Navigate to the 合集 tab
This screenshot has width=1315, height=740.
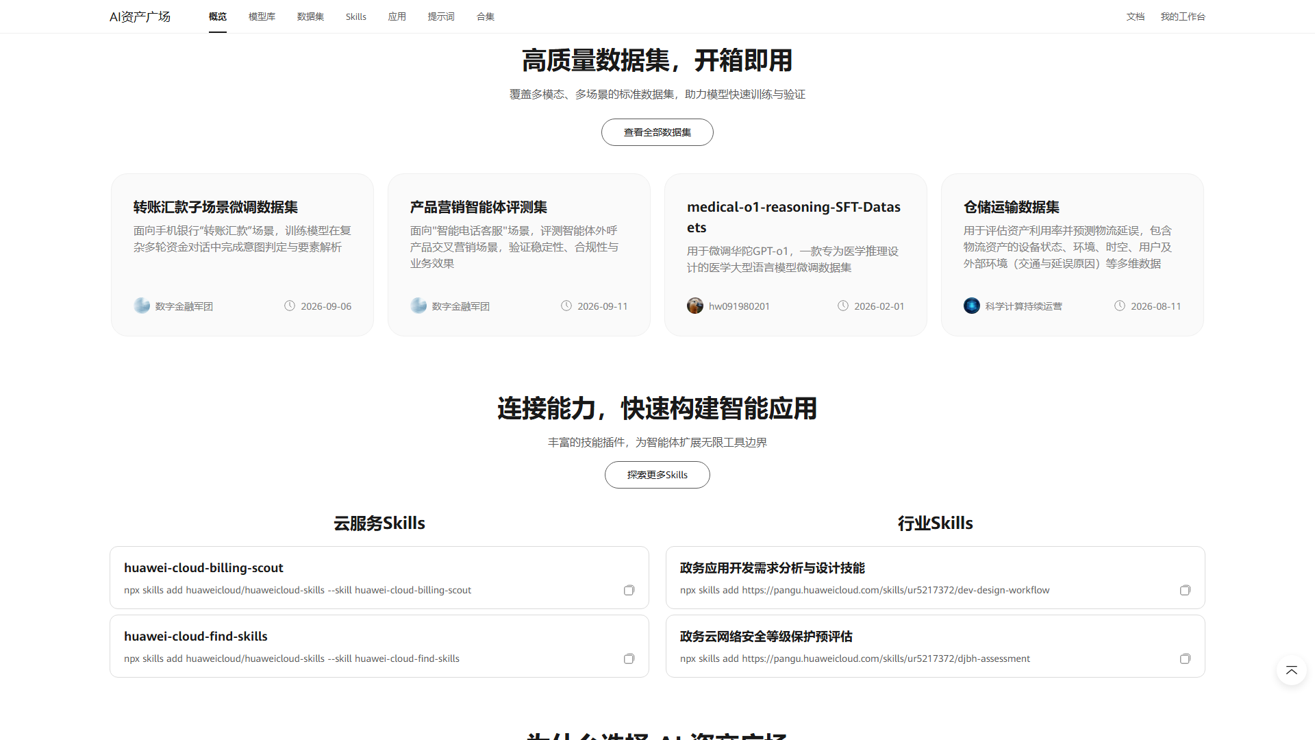click(x=486, y=16)
